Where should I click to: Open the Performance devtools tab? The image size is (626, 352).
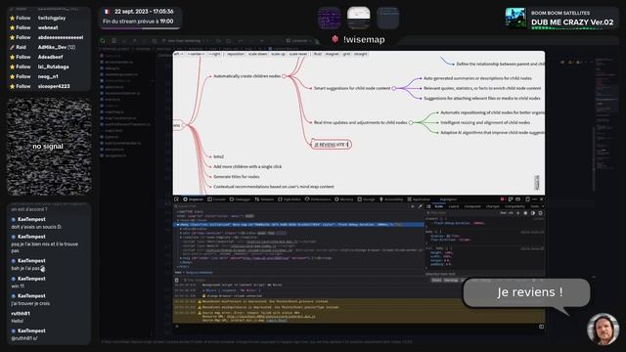(x=318, y=199)
